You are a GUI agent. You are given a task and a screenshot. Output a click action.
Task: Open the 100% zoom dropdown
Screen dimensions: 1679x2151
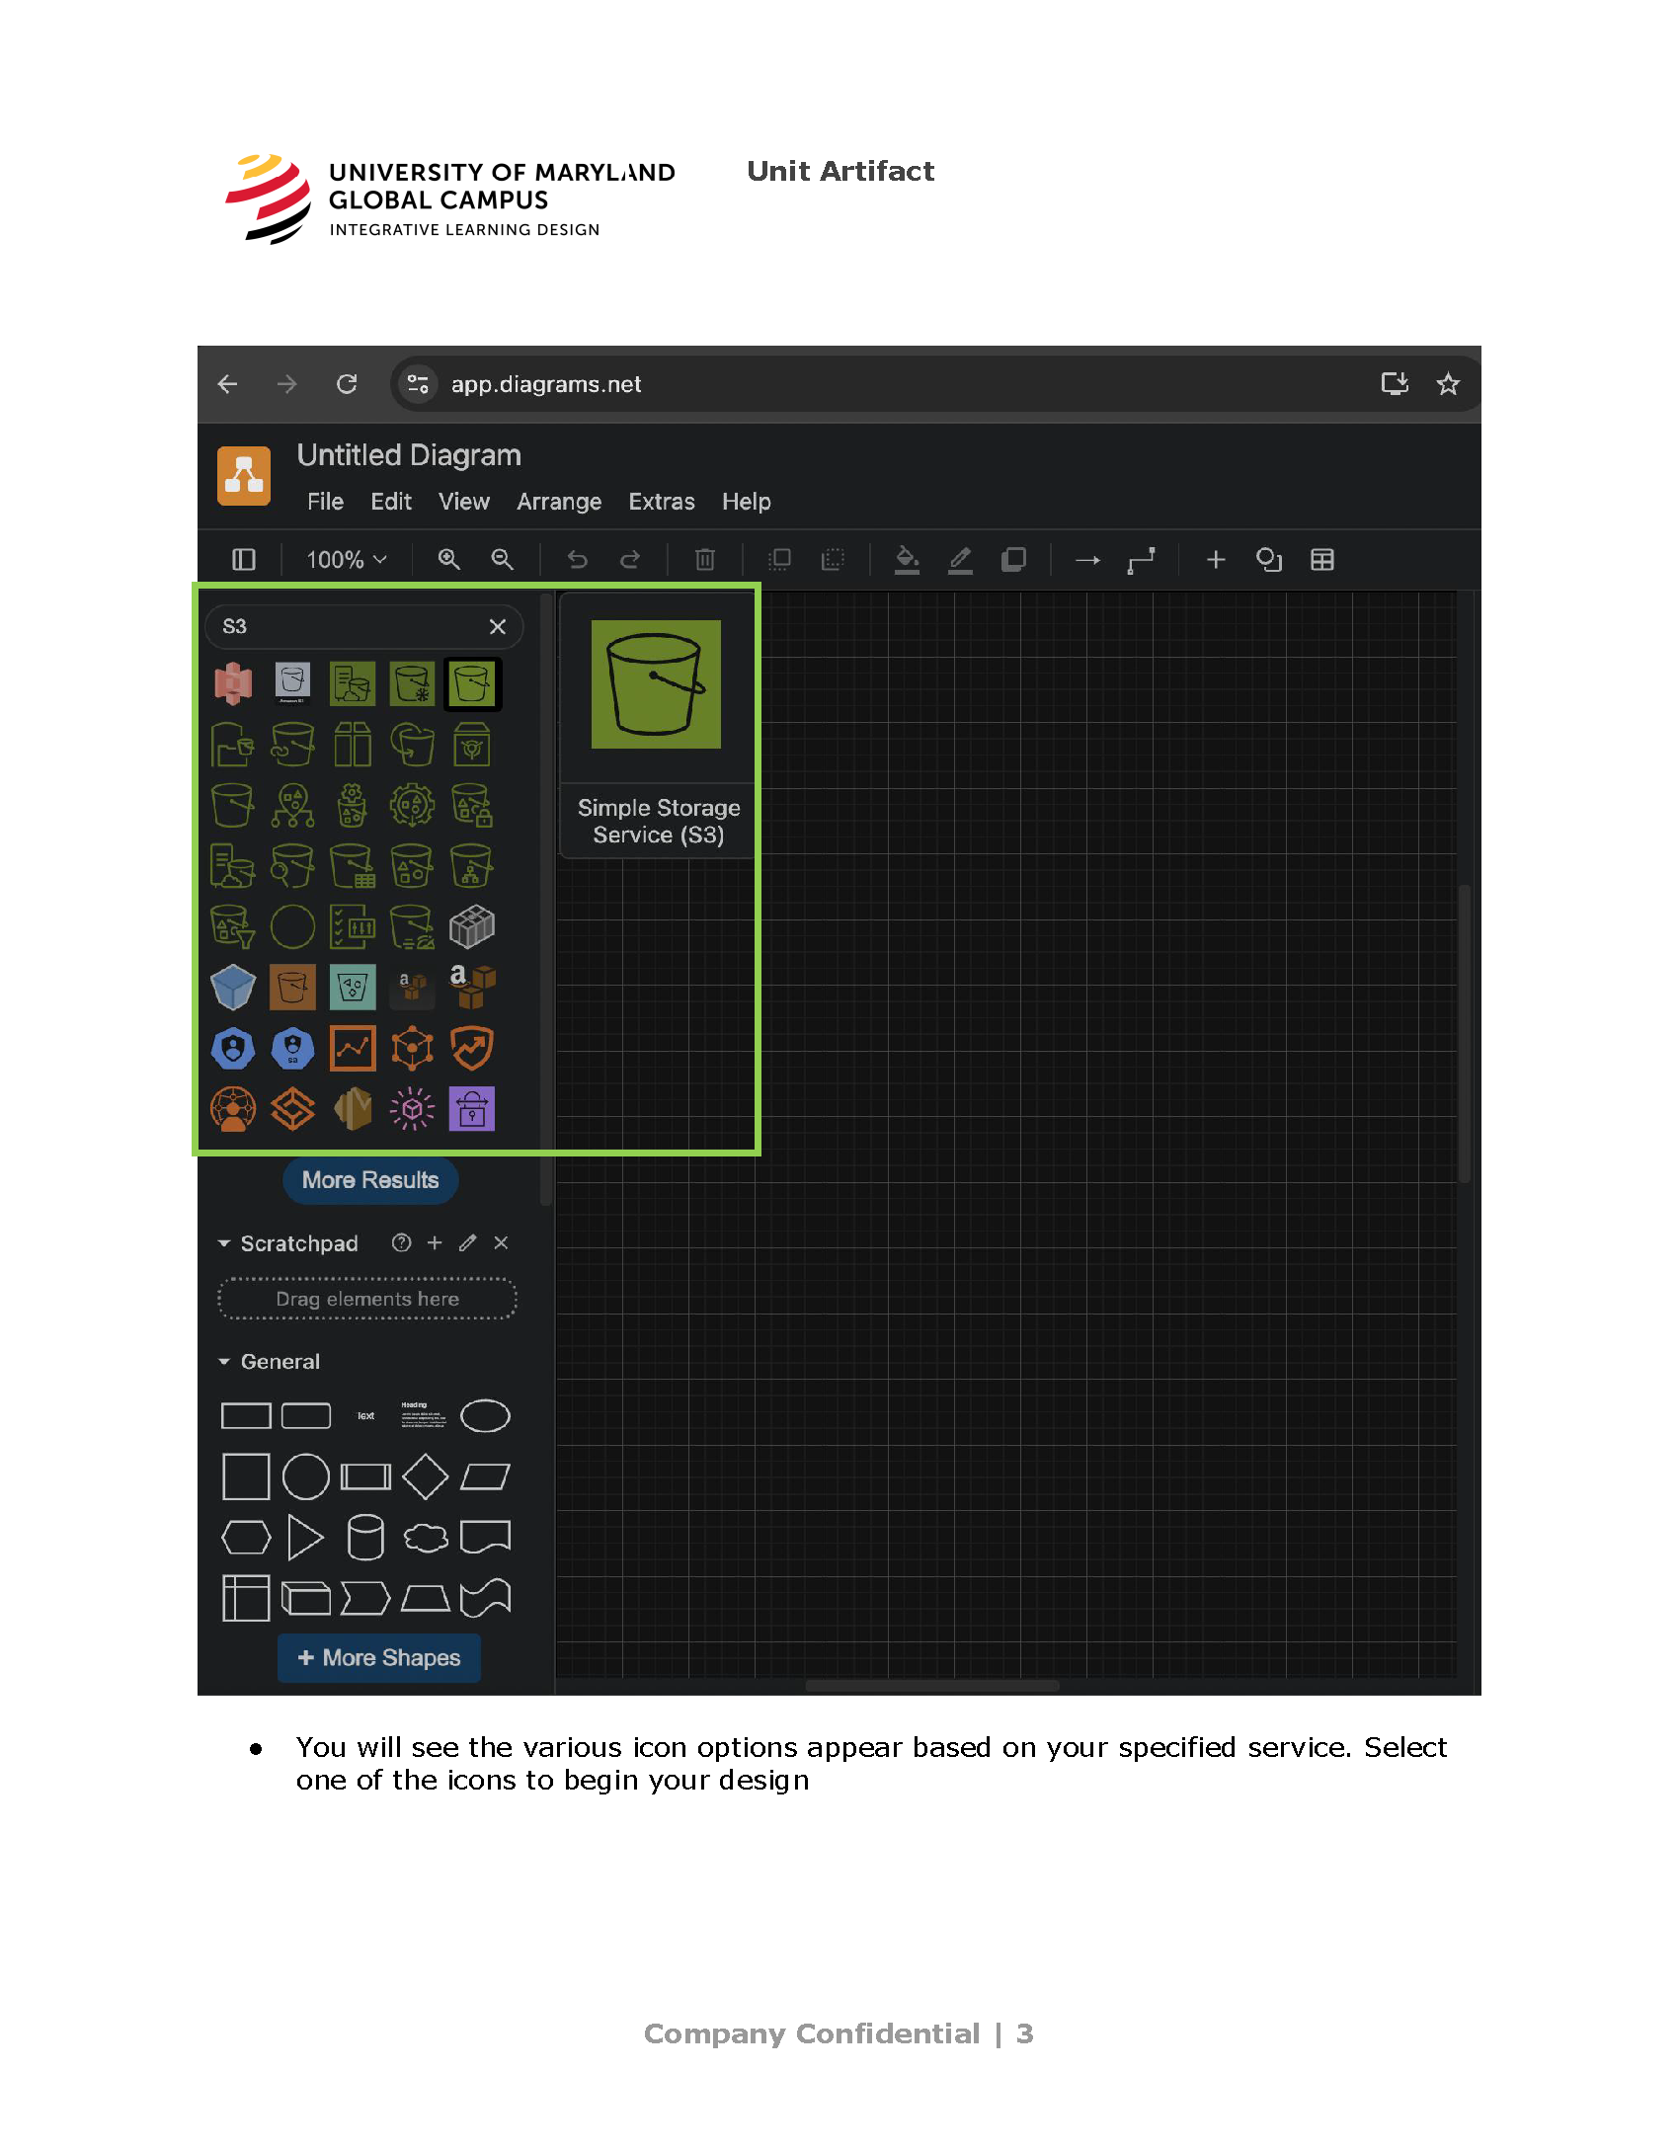(x=346, y=560)
